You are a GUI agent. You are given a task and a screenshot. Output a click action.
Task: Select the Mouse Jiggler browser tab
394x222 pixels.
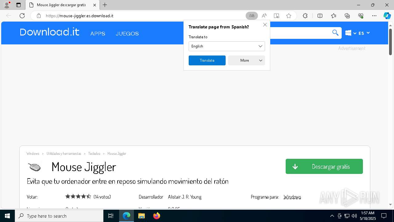pos(62,5)
